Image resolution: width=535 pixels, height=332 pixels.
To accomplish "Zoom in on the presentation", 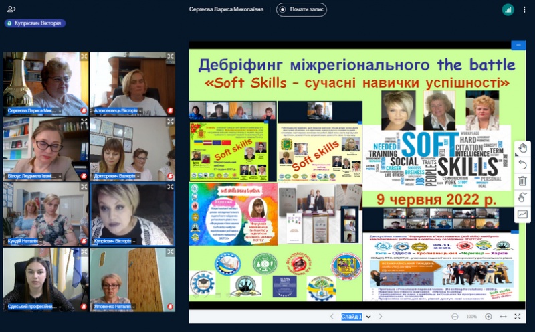I will coord(488,317).
